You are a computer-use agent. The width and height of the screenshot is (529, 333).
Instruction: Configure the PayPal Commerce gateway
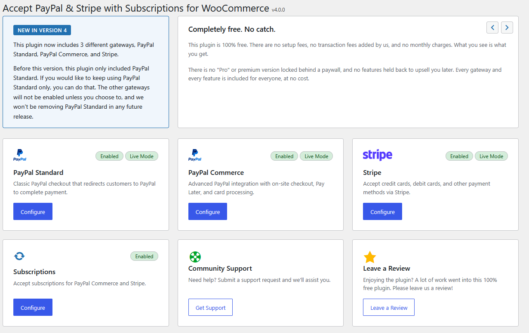click(x=208, y=212)
